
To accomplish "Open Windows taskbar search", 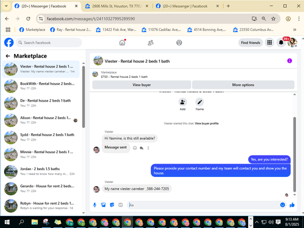I will click(21, 222).
